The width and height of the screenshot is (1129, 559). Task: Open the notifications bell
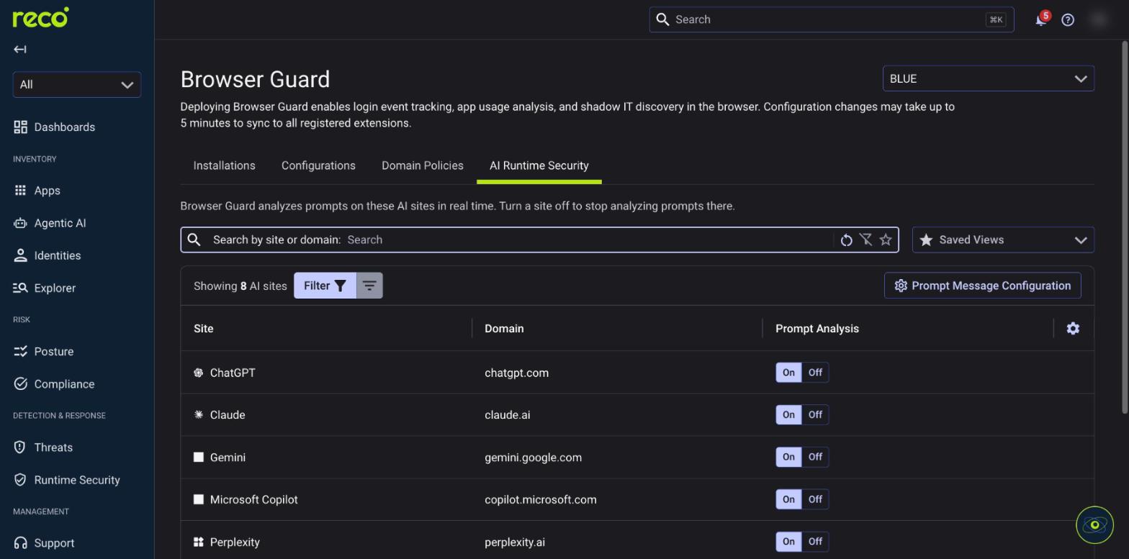click(x=1040, y=19)
